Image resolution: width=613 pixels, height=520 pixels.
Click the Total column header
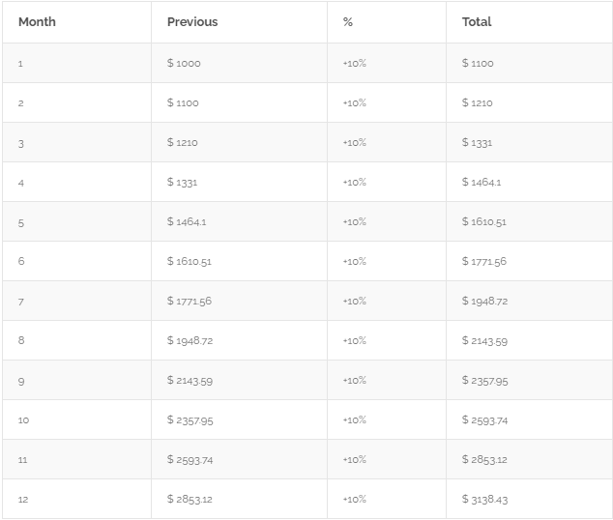(477, 21)
